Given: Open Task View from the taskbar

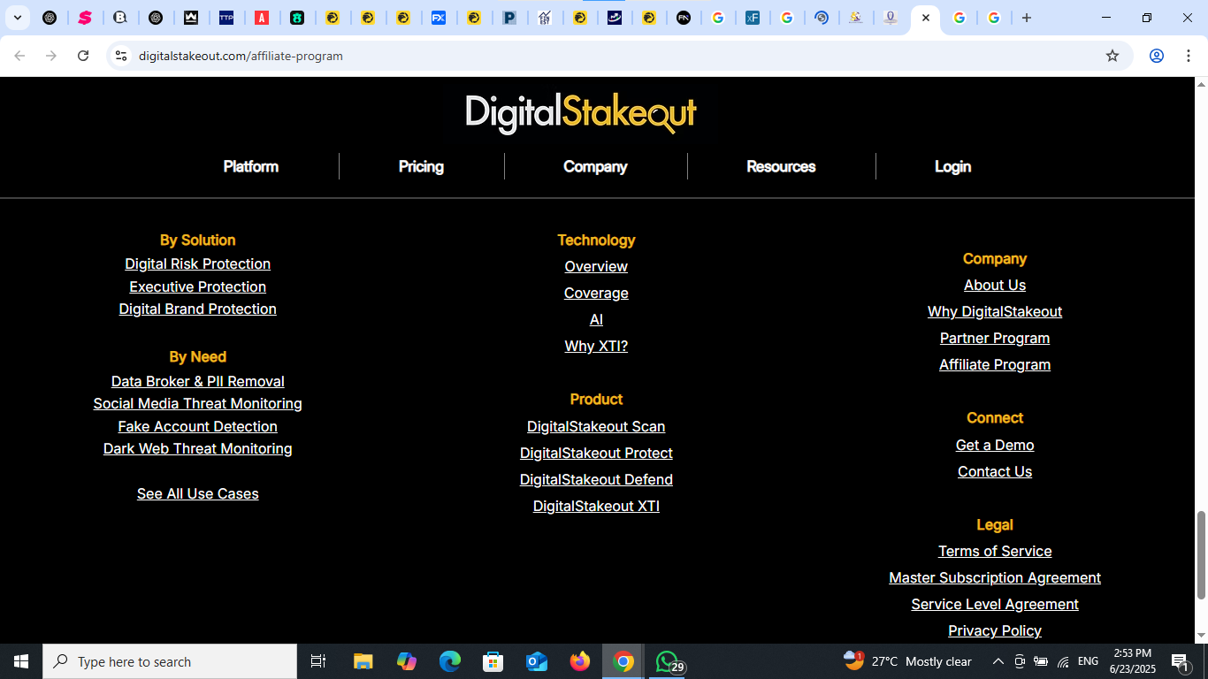Looking at the screenshot, I should tap(318, 661).
